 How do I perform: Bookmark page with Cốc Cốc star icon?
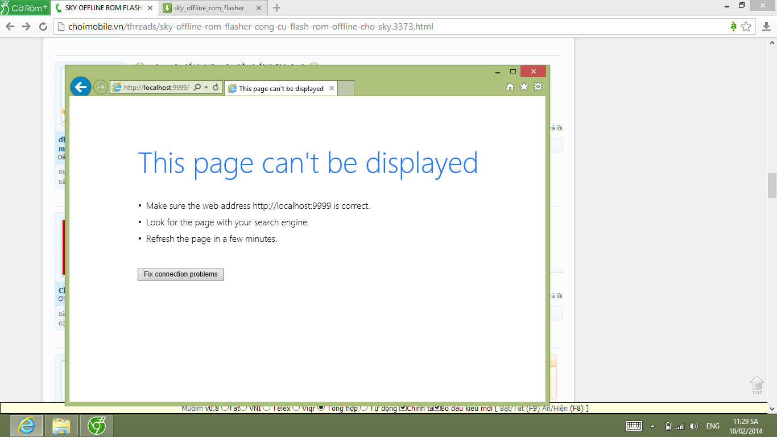[746, 27]
